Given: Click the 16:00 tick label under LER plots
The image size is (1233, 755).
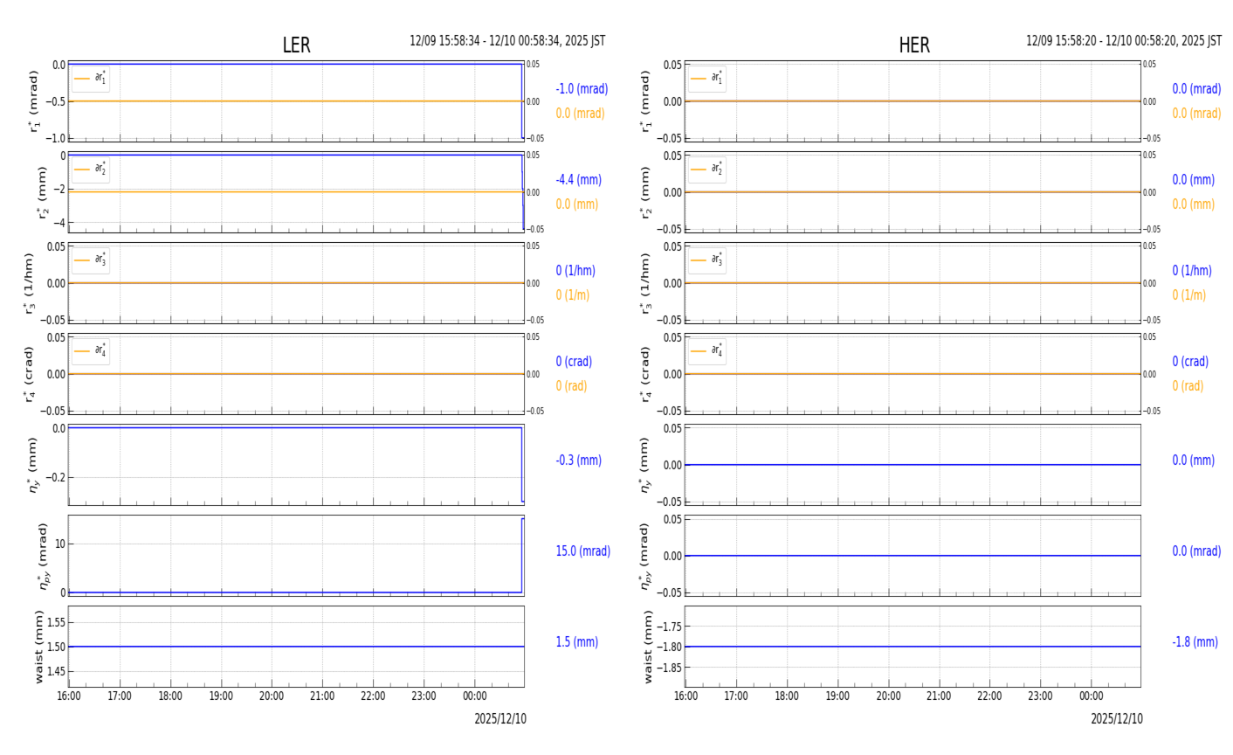Looking at the screenshot, I should tap(69, 696).
